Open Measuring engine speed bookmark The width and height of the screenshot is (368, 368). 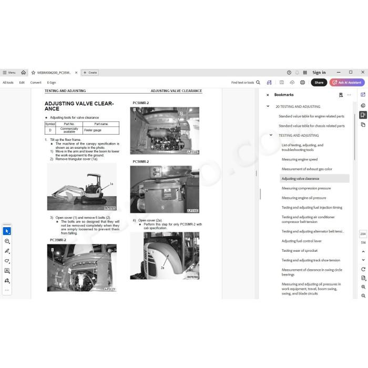300,159
